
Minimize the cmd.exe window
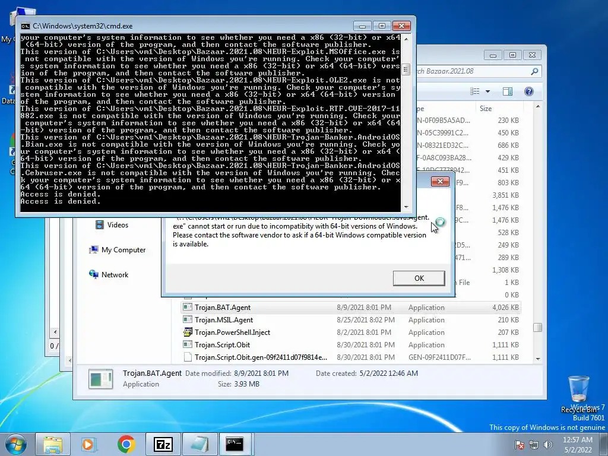point(362,26)
